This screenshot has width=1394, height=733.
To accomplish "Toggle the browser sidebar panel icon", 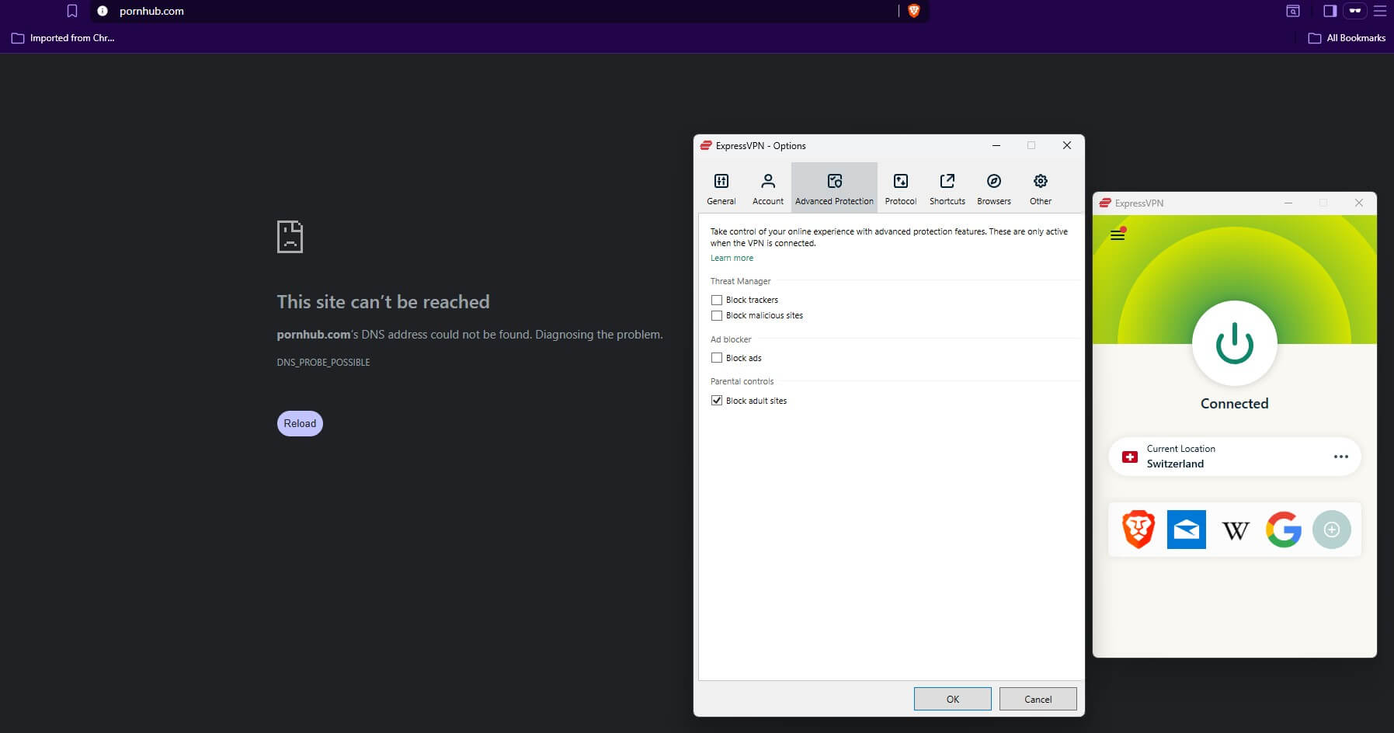I will click(x=1330, y=11).
